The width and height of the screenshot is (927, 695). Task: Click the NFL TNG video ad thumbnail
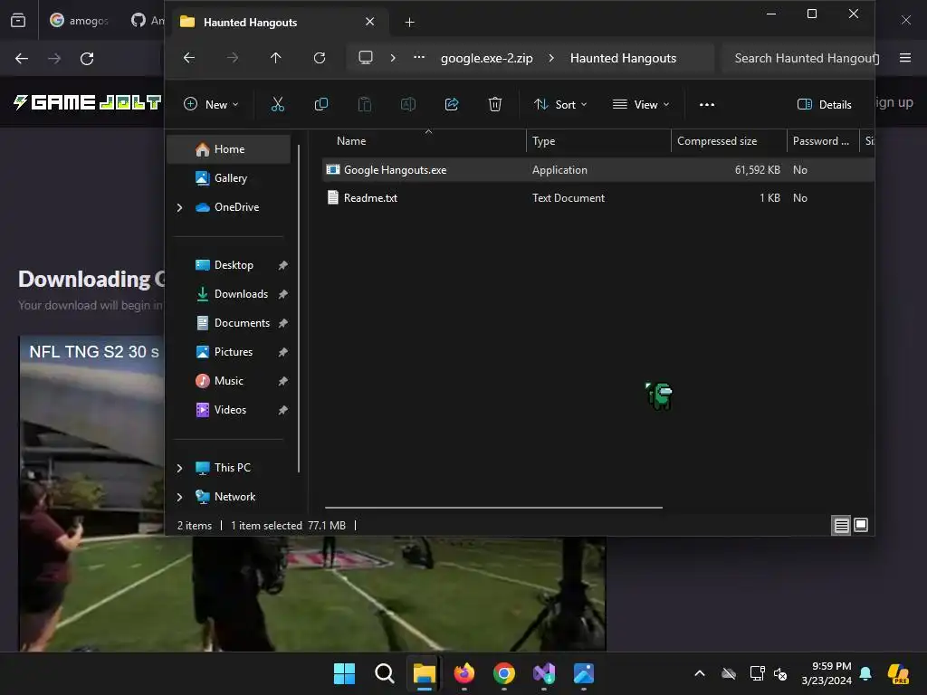click(x=312, y=493)
